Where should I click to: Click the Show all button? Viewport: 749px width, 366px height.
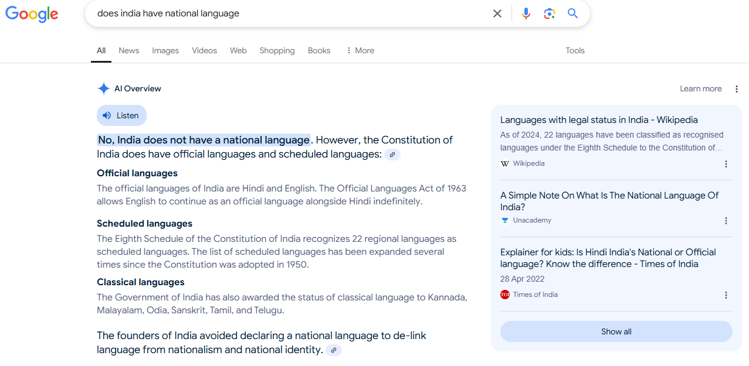[x=616, y=331]
